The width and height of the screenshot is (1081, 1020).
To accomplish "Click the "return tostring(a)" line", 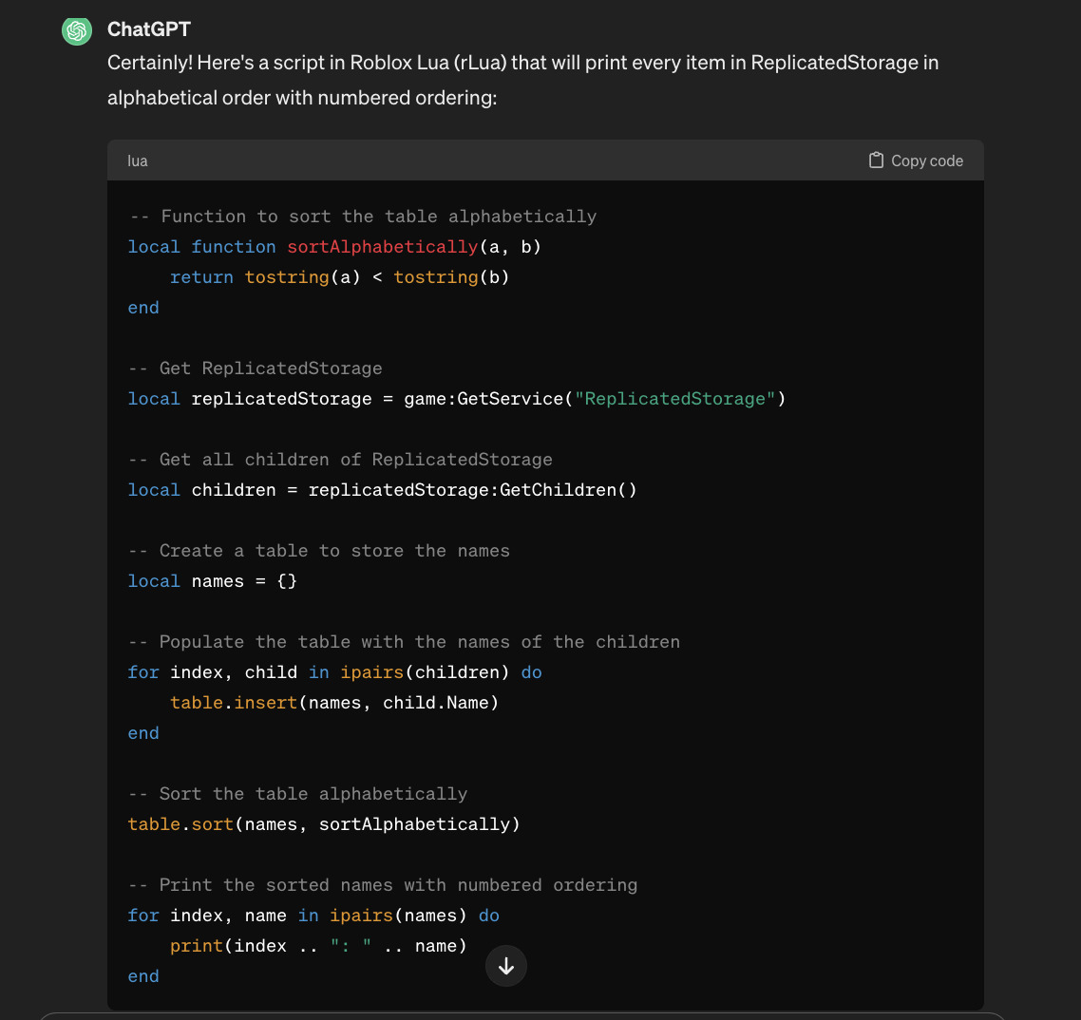I will (x=339, y=277).
